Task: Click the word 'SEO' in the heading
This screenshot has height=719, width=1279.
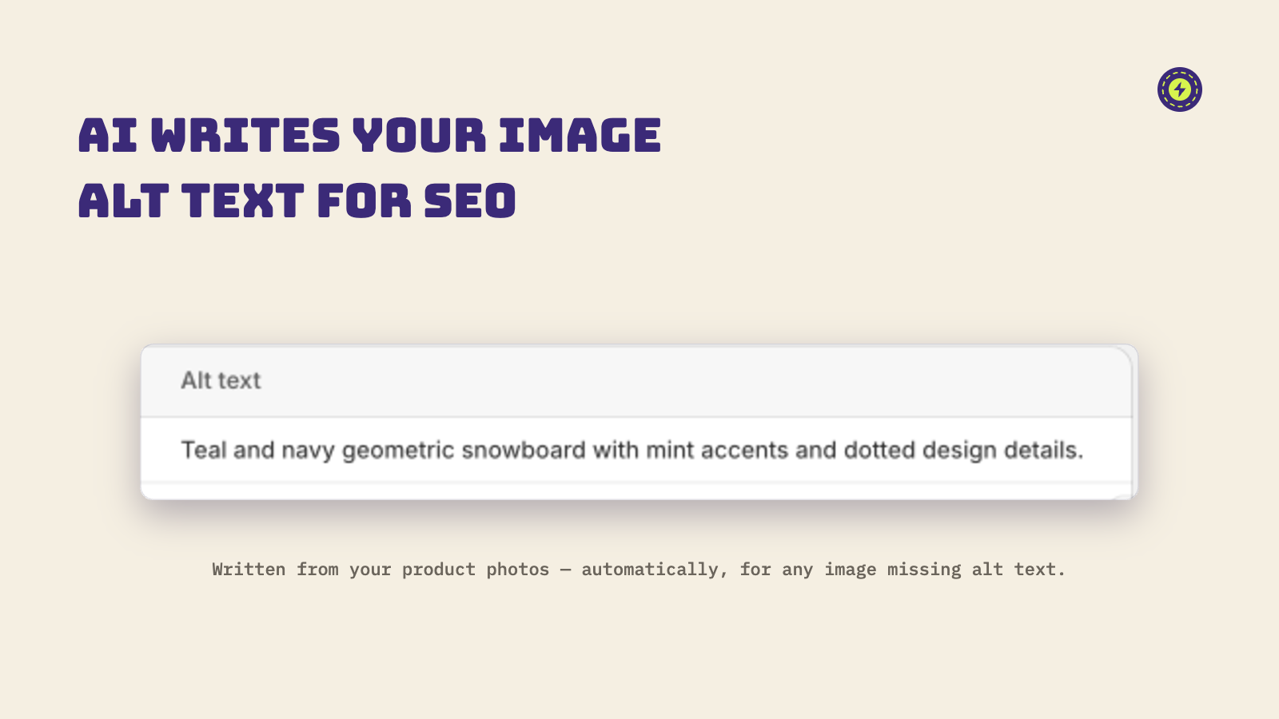Action: point(470,201)
